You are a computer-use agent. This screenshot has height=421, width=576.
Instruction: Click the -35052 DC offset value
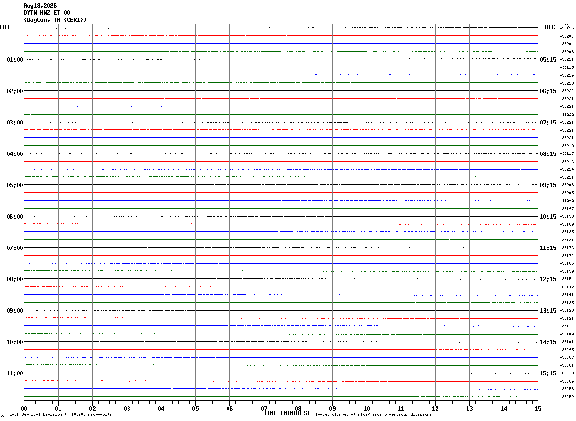(x=567, y=397)
